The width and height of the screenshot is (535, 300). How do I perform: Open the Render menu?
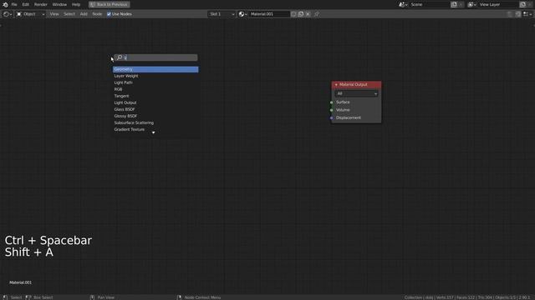[x=41, y=4]
